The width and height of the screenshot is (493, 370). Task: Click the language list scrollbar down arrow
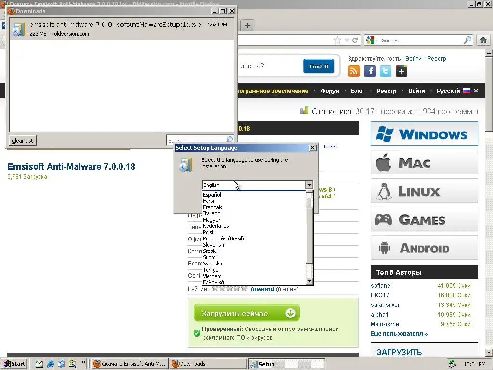tap(310, 281)
